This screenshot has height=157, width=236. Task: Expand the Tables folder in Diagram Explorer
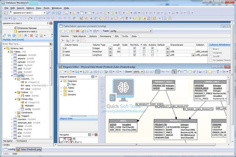coord(61,88)
